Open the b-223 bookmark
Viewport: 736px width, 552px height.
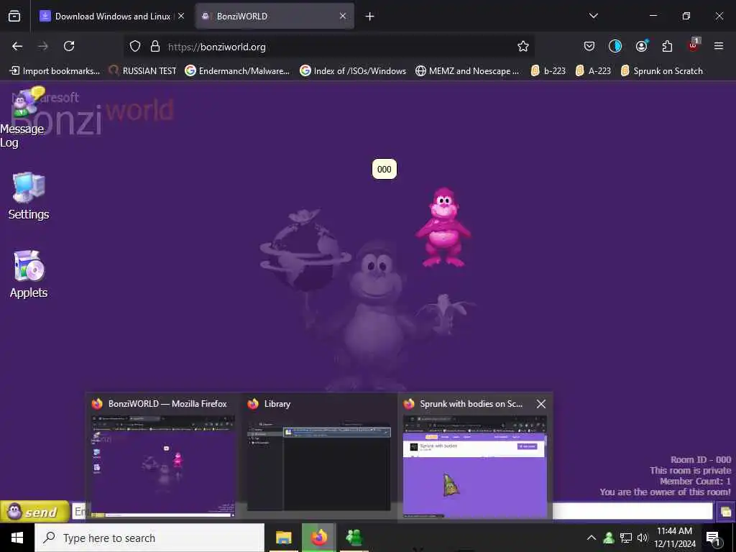click(x=548, y=71)
